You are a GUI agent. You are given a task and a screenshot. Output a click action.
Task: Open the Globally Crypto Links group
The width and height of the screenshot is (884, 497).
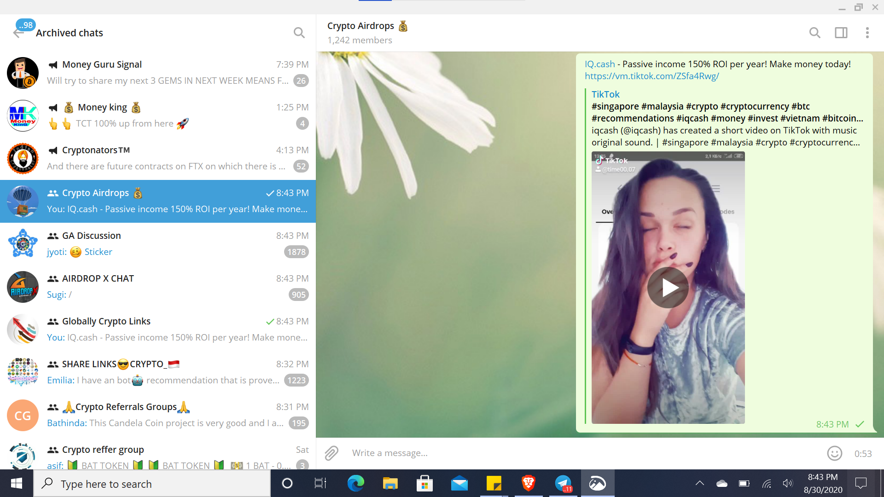(158, 329)
